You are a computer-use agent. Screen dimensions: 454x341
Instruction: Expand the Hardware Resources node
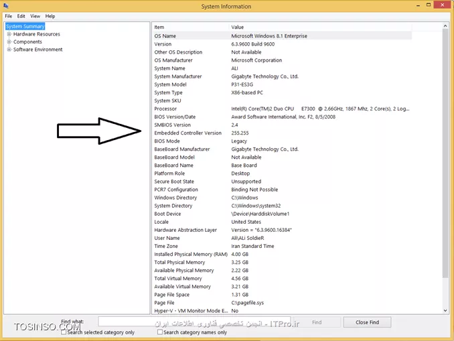[9, 34]
